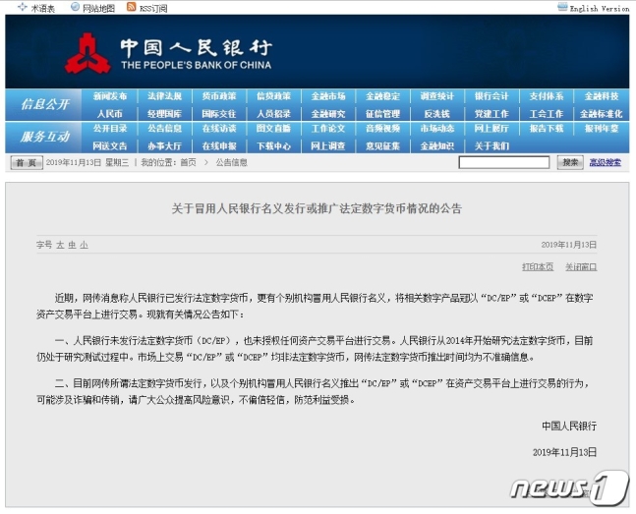Image resolution: width=636 pixels, height=514 pixels.
Task: Open the 工会工作 section
Action: [547, 114]
